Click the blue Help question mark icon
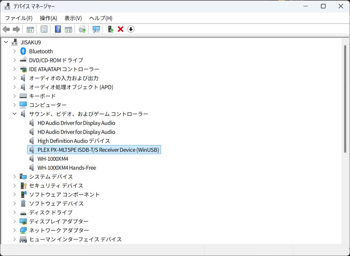 [x=58, y=29]
